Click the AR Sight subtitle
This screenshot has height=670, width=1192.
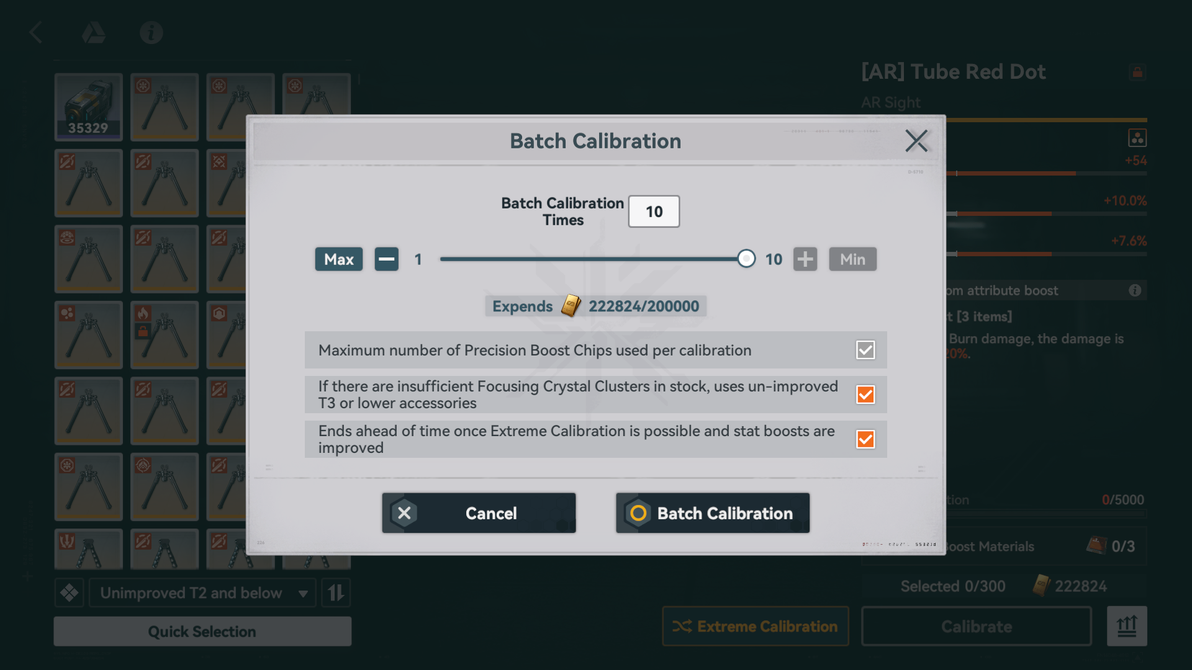891,102
